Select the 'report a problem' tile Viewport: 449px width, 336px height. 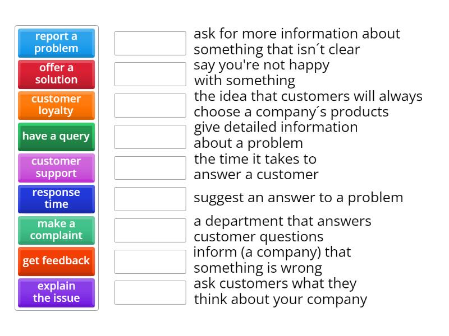(56, 43)
